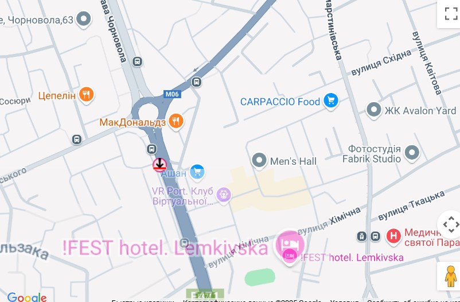Click the red down-arrow marker near Ашан
The image size is (460, 302).
click(x=159, y=165)
